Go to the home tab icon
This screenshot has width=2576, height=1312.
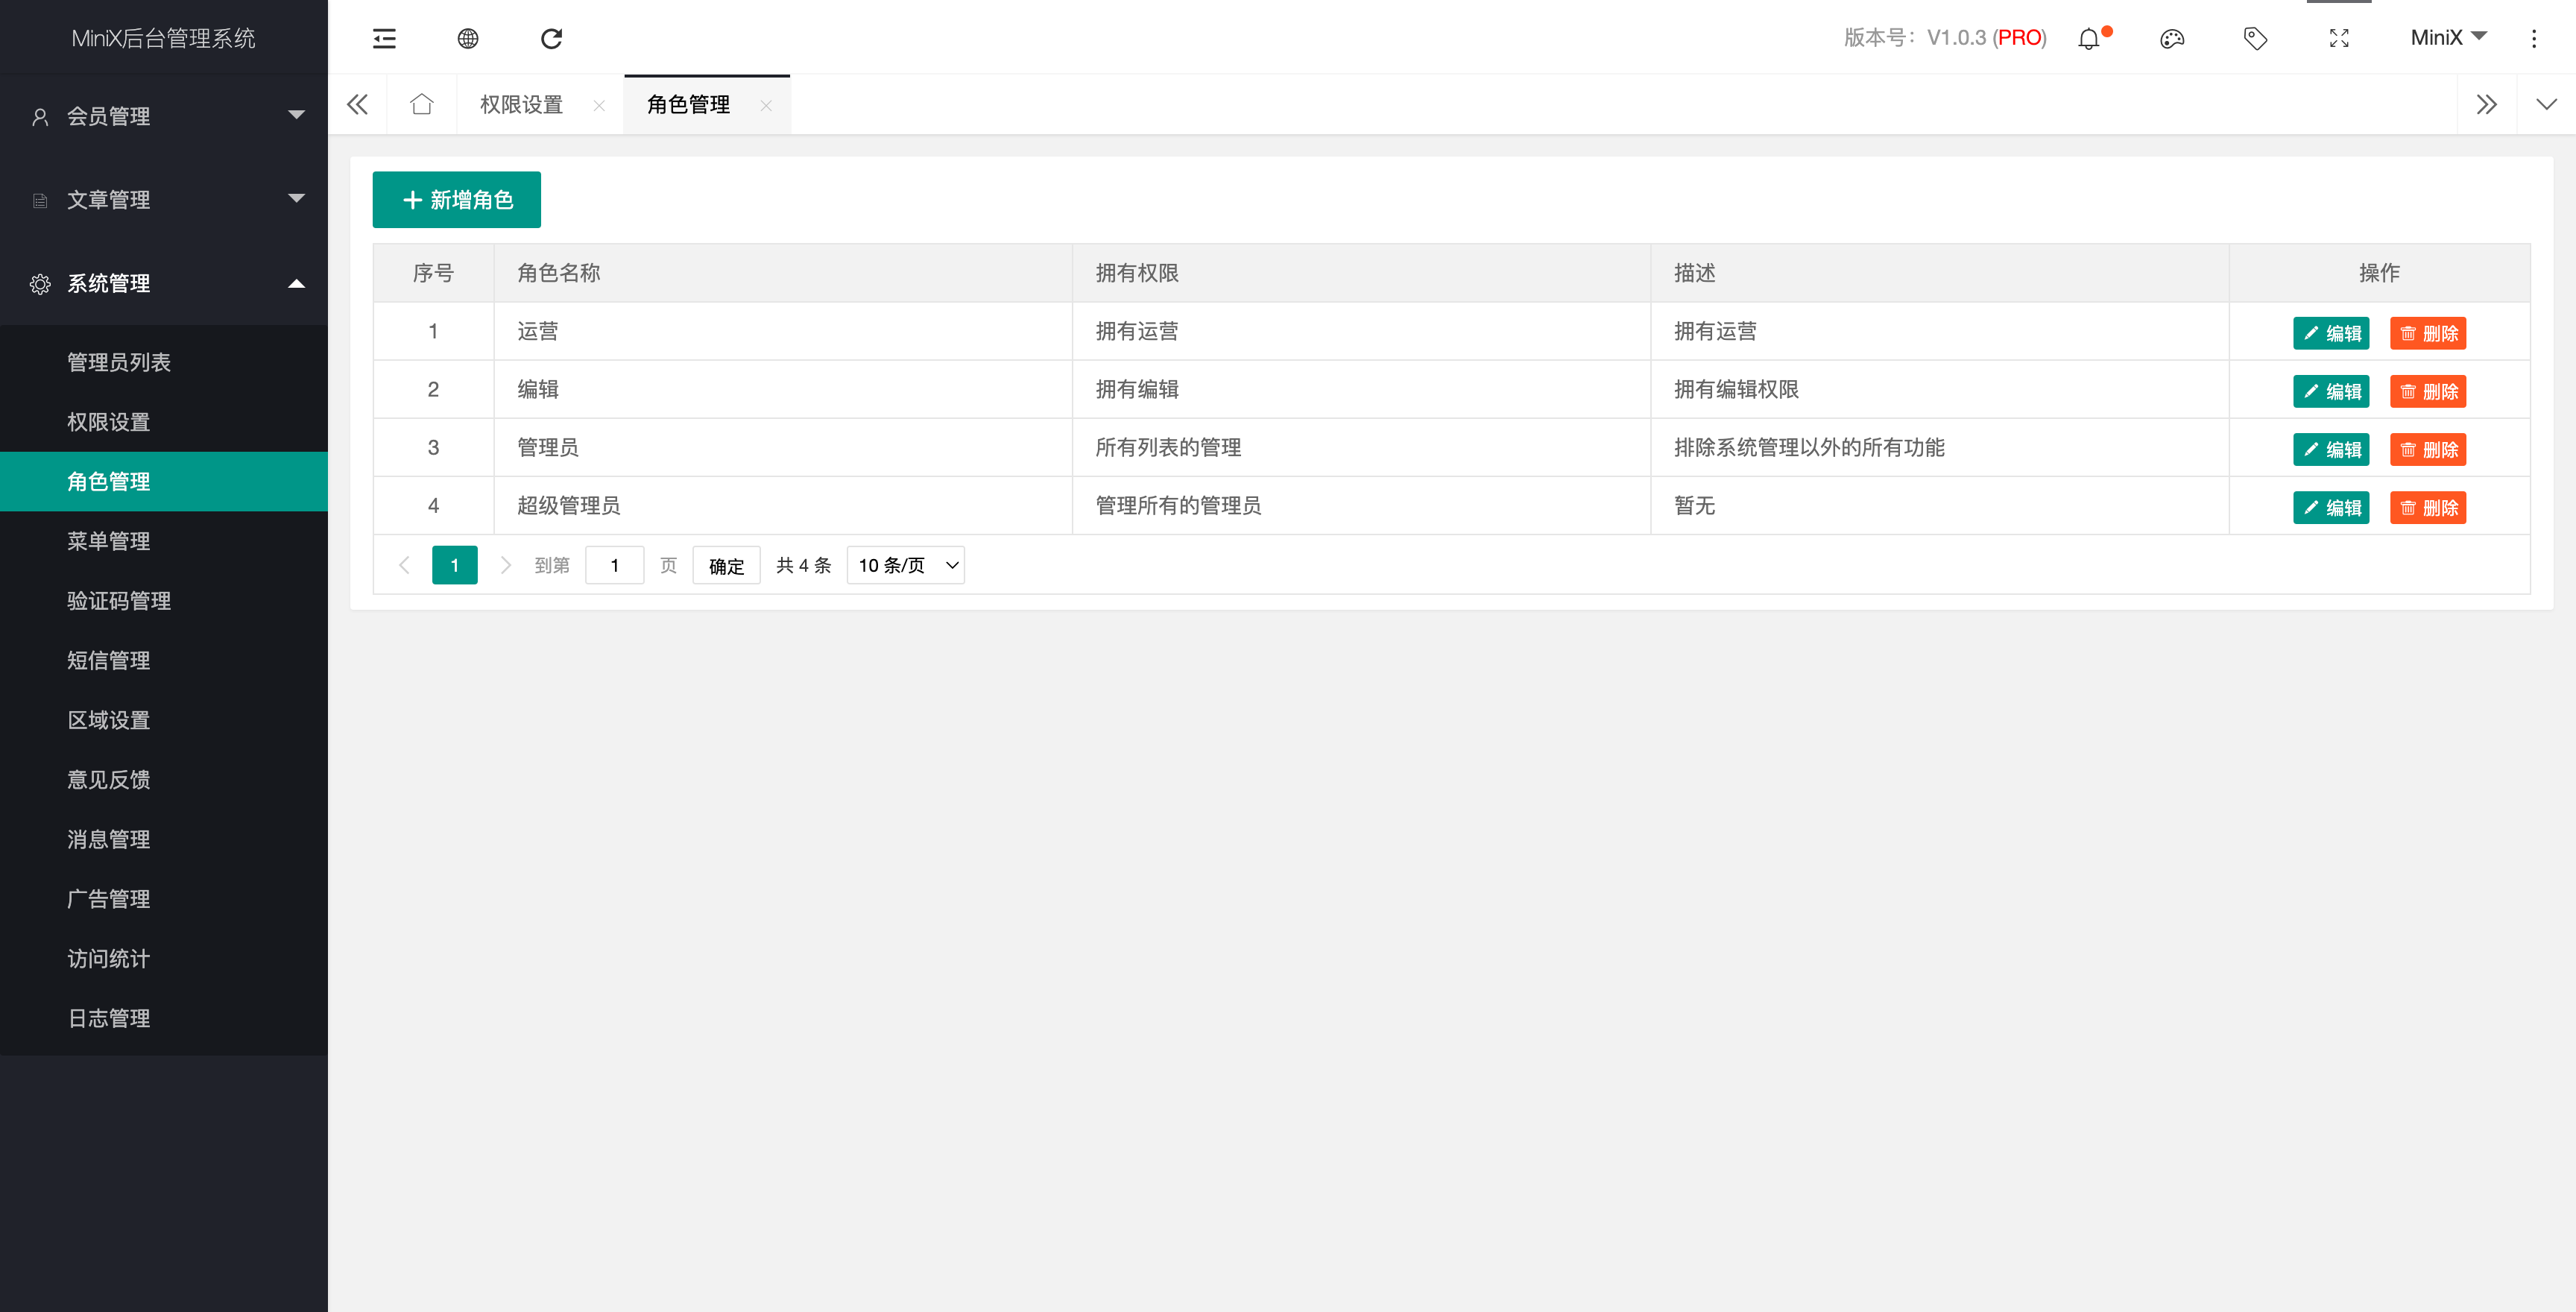421,104
